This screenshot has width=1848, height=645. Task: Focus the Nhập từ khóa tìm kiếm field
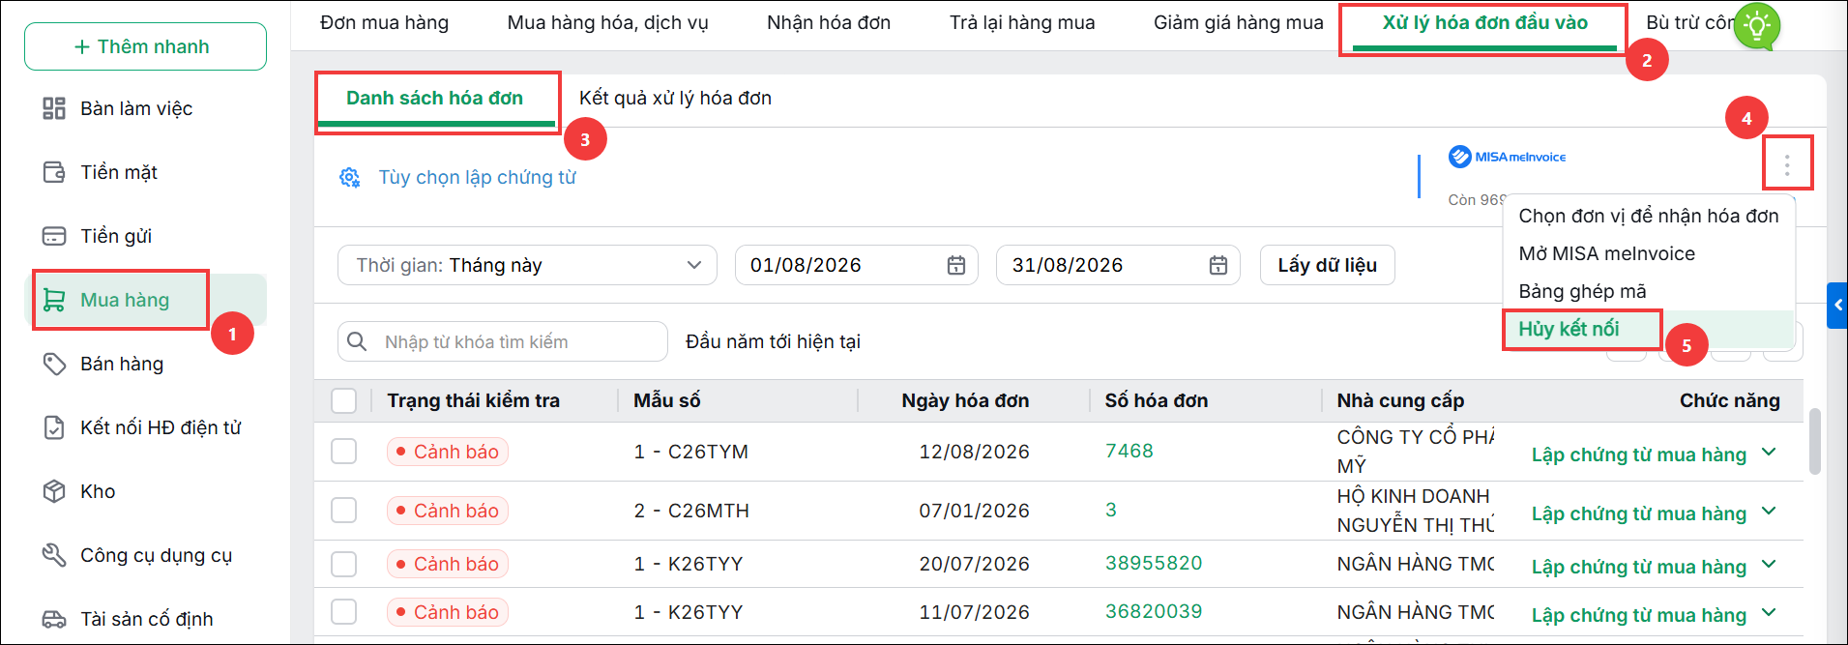click(503, 341)
